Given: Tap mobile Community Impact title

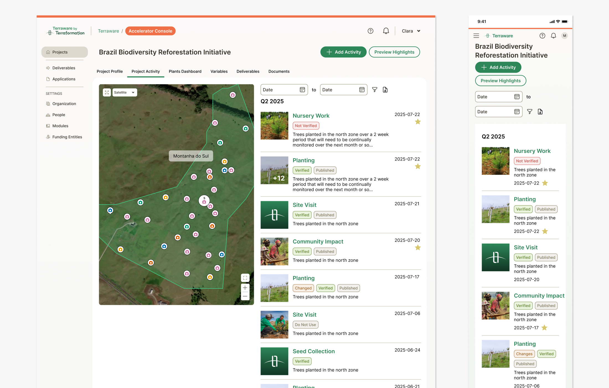Looking at the screenshot, I should [x=539, y=296].
